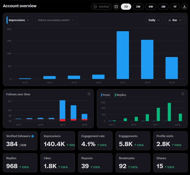The image size is (190, 175).
Task: Open the calendar date picker icon
Action: pos(116,7)
